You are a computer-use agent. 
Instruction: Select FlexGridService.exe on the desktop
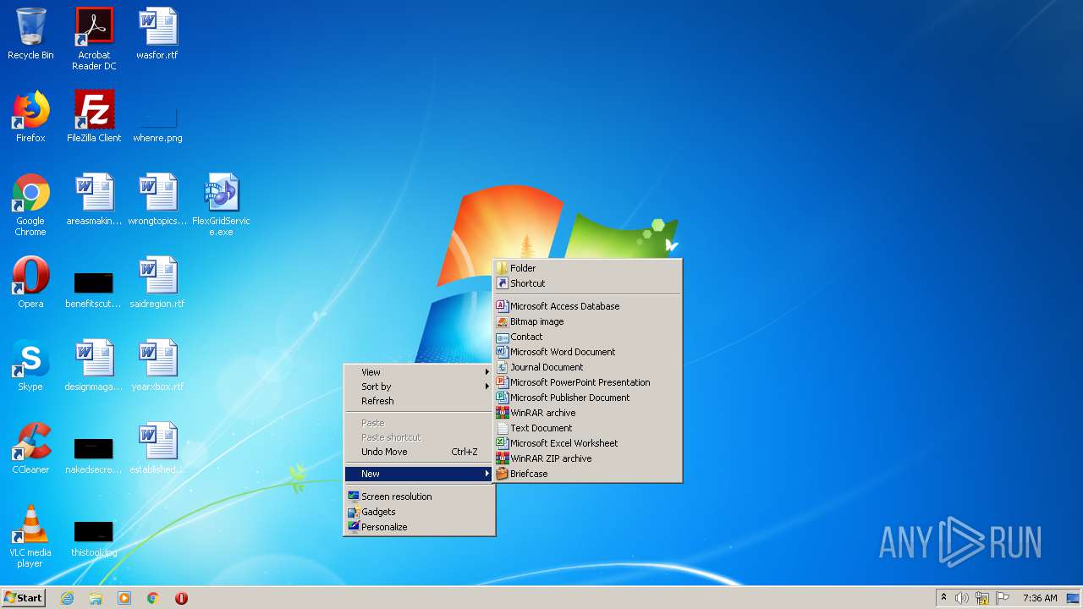(x=221, y=205)
